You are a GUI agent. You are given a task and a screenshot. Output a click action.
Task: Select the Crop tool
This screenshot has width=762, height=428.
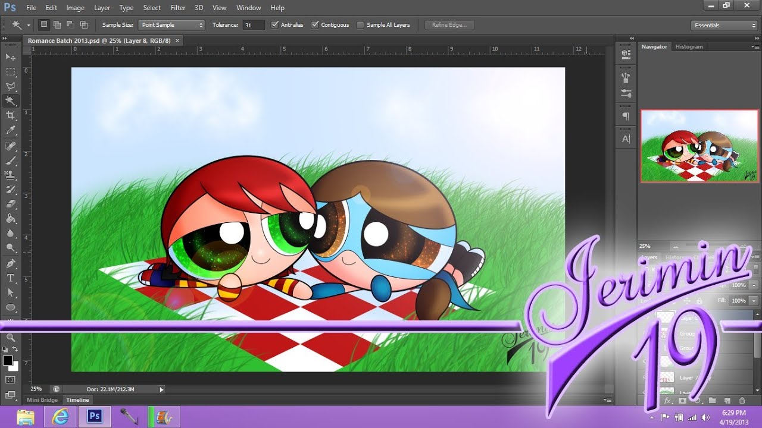point(11,115)
